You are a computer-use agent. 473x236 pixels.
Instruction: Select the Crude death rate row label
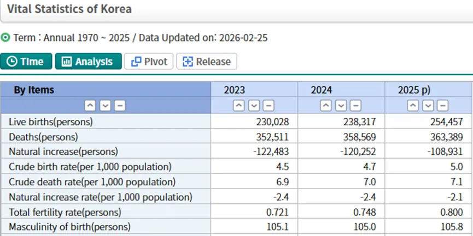pyautogui.click(x=92, y=181)
